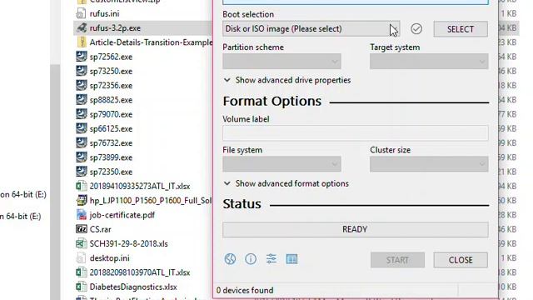This screenshot has width=533, height=300.
Task: Click the sp76732.exe installer icon
Action: tap(82, 142)
